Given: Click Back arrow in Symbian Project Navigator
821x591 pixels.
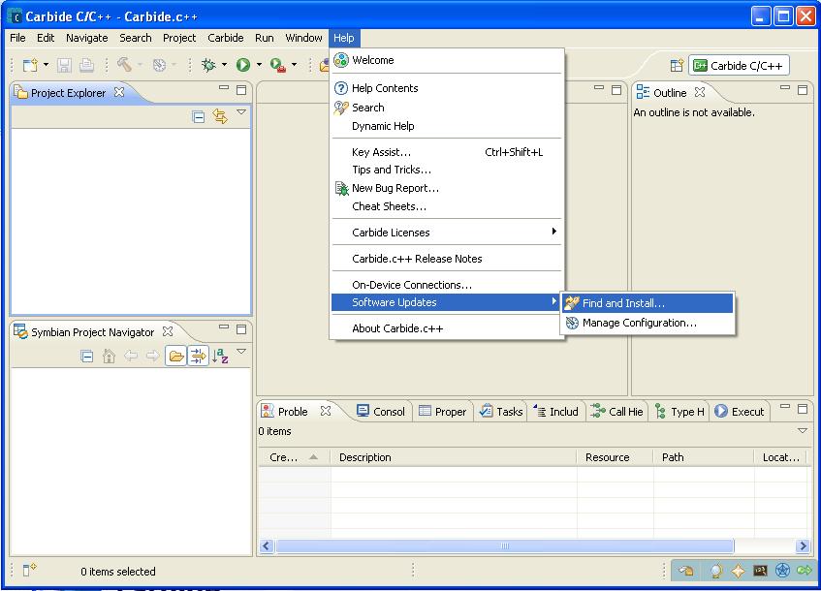Looking at the screenshot, I should tap(131, 356).
